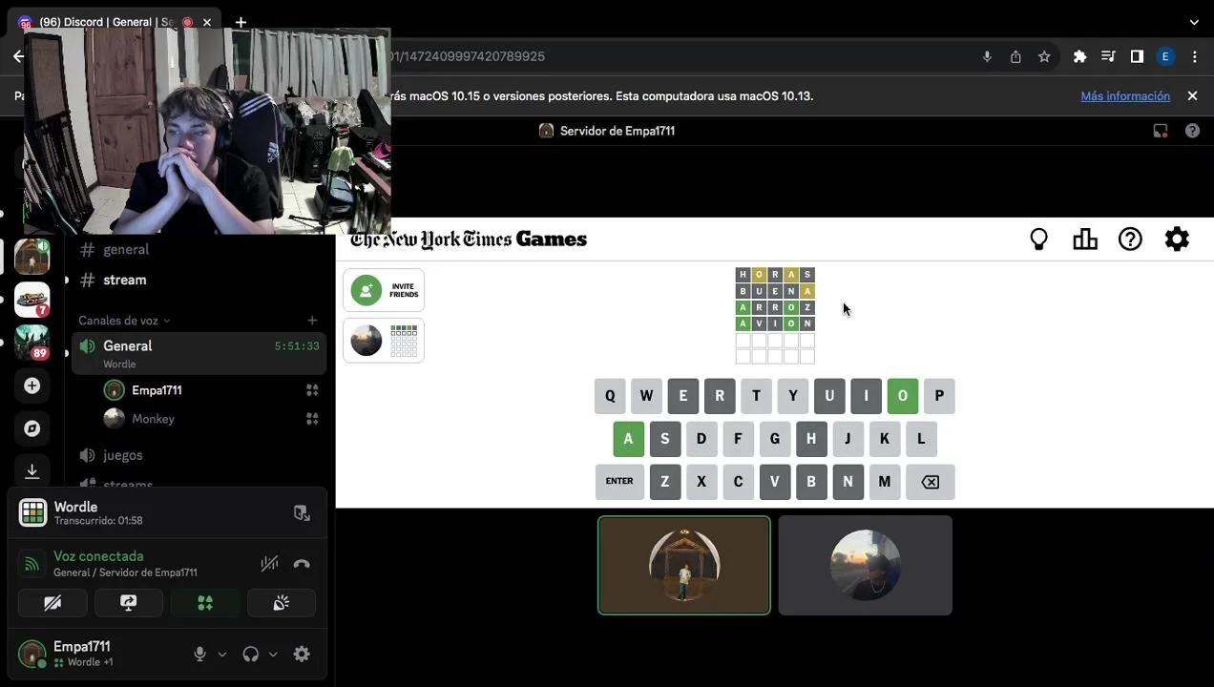Image resolution: width=1214 pixels, height=687 pixels.
Task: Toggle camera on or off
Action: (52, 603)
